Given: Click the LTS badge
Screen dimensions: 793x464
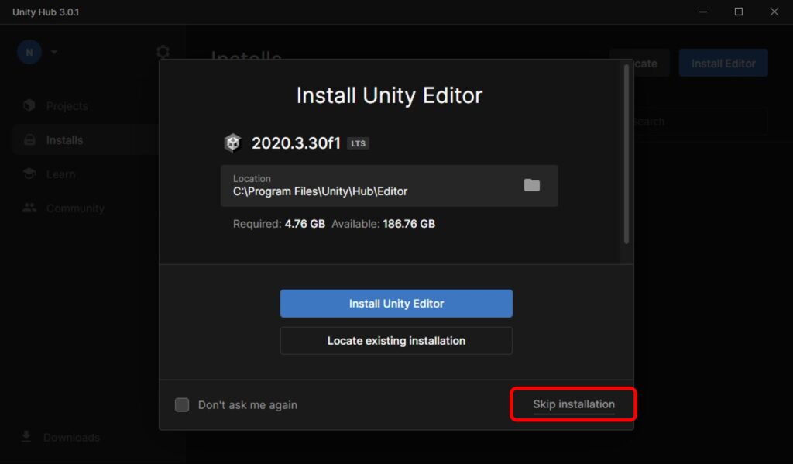Looking at the screenshot, I should [358, 144].
